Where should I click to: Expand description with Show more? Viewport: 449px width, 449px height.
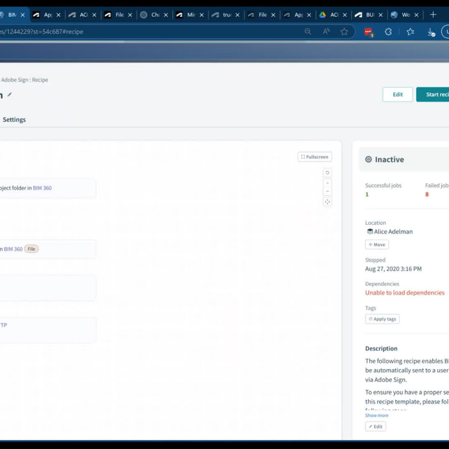pos(377,415)
